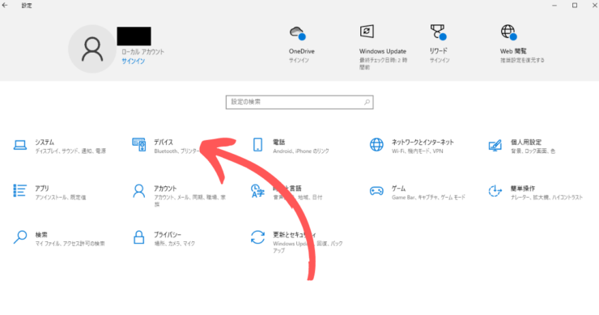Click the Web 閲覧 label text
The height and width of the screenshot is (315, 599).
[513, 51]
